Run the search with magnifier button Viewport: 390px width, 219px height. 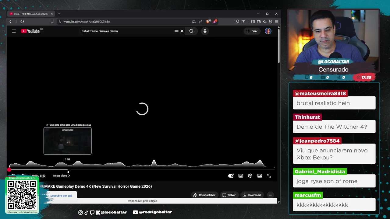click(191, 31)
